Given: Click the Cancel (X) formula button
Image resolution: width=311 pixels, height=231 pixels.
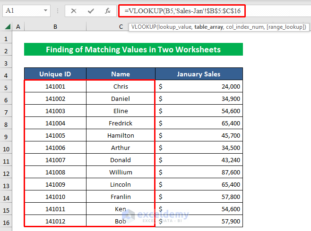Looking at the screenshot, I should click(x=74, y=10).
